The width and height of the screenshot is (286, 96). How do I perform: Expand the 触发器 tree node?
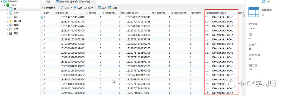click(x=7, y=21)
